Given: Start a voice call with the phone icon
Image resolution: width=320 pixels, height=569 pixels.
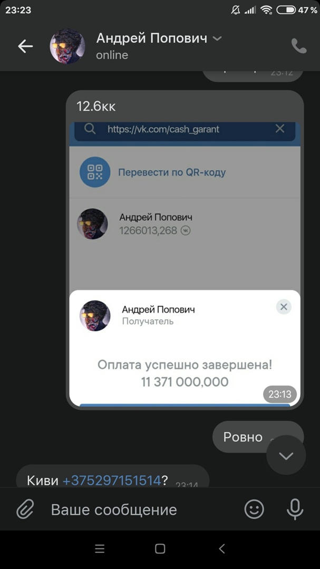Looking at the screenshot, I should click(x=299, y=46).
